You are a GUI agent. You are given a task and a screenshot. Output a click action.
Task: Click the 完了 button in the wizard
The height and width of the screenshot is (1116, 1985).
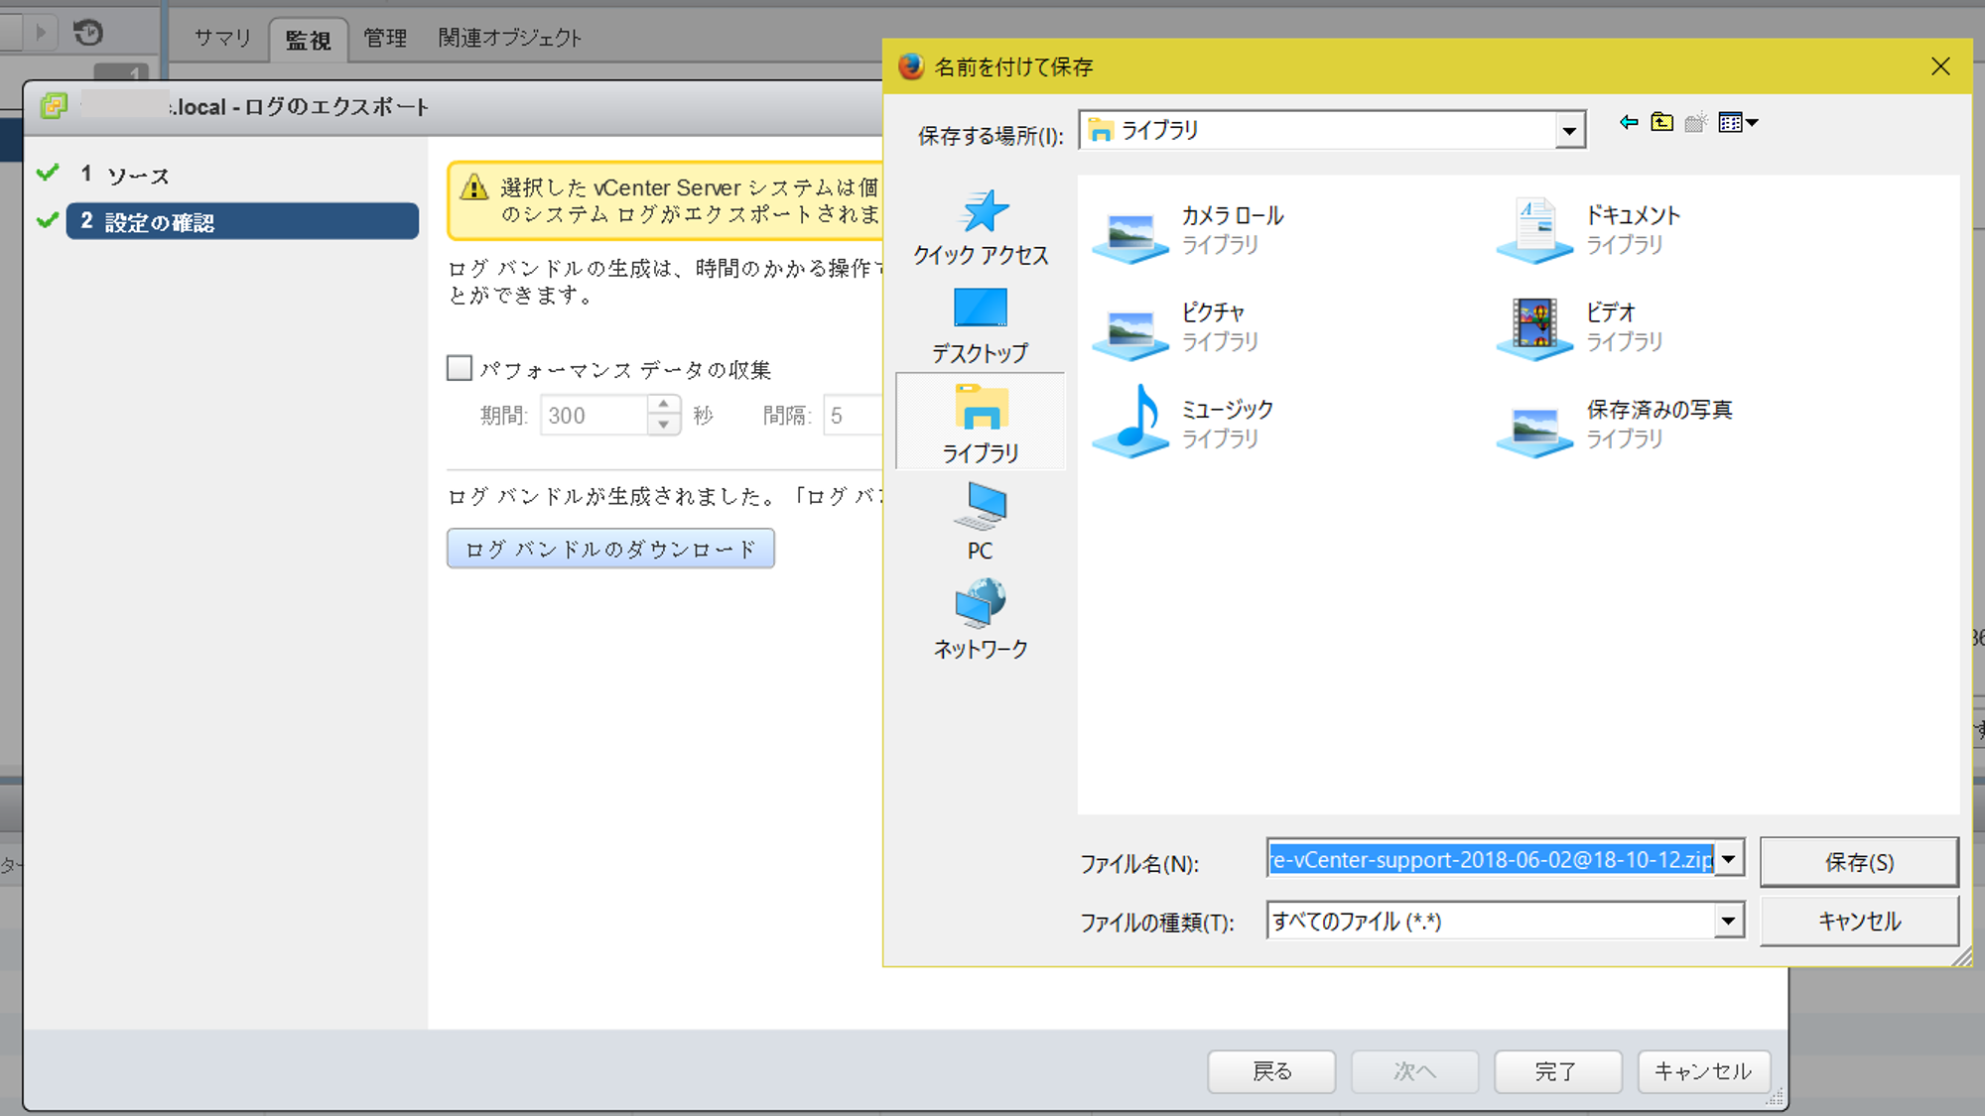point(1557,1071)
